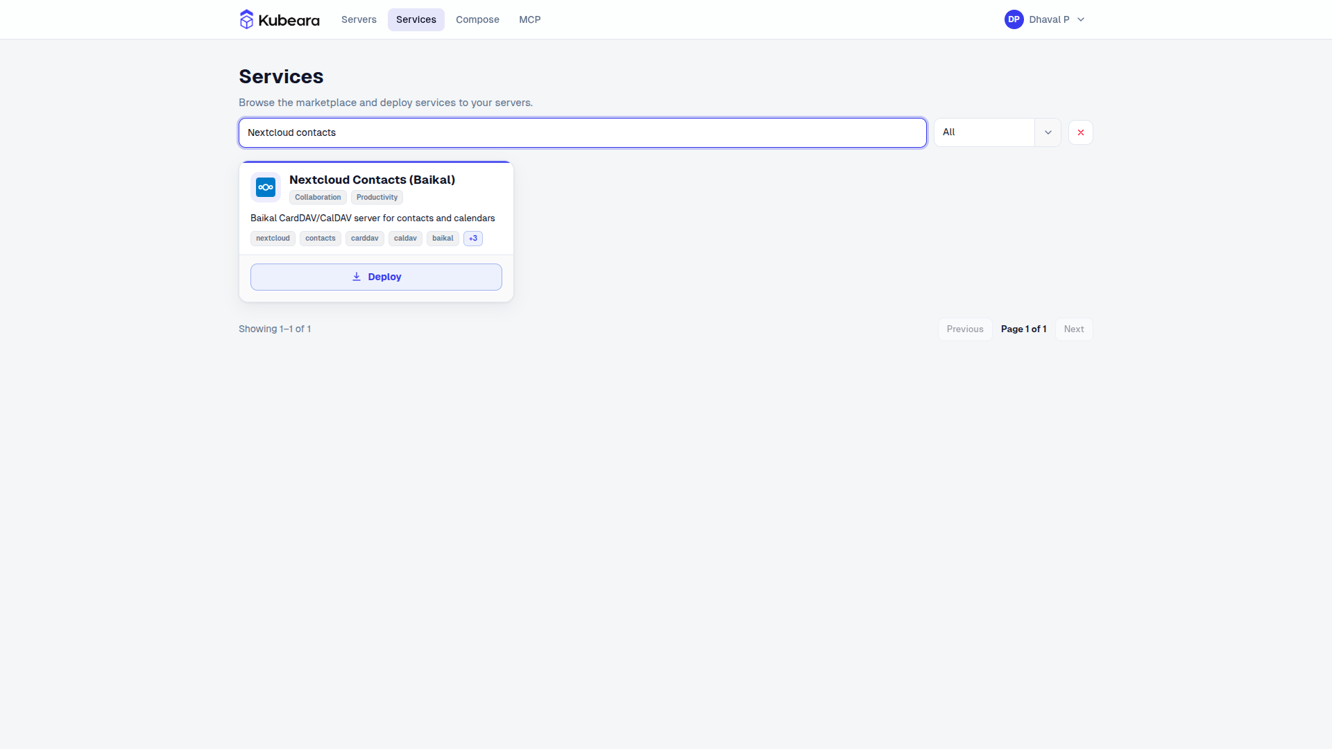Screen dimensions: 1332x749
Task: Click the caldav tag
Action: click(x=405, y=239)
